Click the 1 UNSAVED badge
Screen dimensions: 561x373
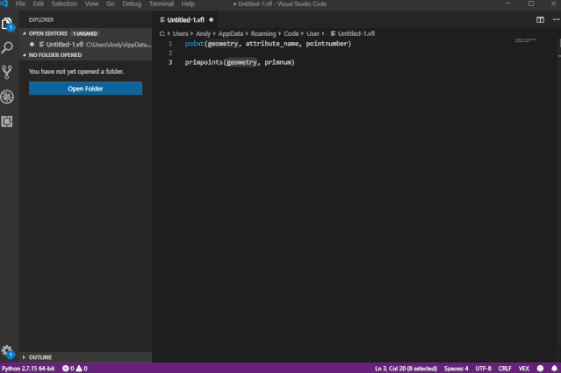point(85,33)
